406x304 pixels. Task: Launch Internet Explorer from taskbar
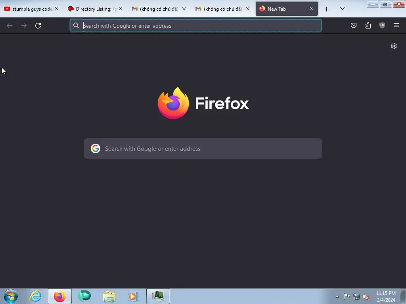click(x=35, y=296)
